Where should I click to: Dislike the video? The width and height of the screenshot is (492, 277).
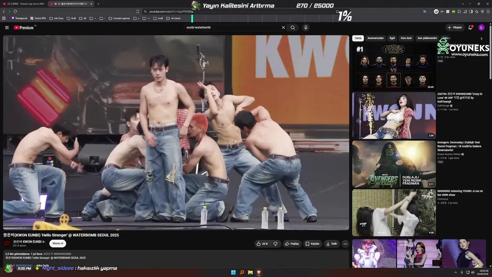pyautogui.click(x=275, y=244)
